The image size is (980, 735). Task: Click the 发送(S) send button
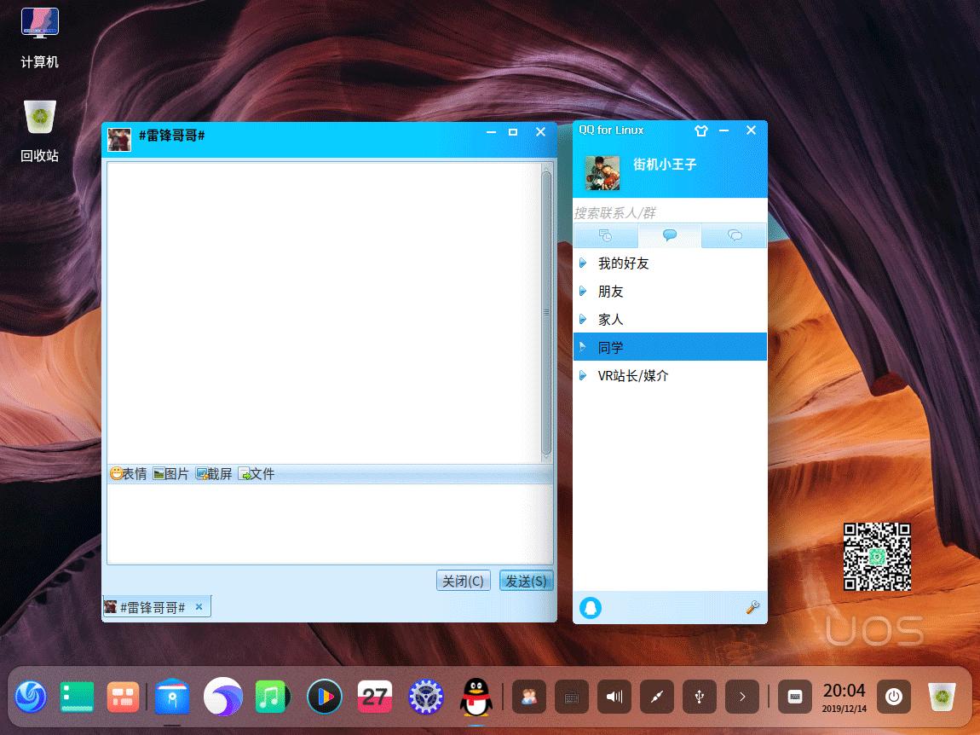click(526, 581)
